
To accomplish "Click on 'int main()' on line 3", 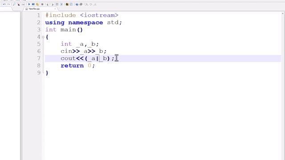I will pyautogui.click(x=64, y=30).
